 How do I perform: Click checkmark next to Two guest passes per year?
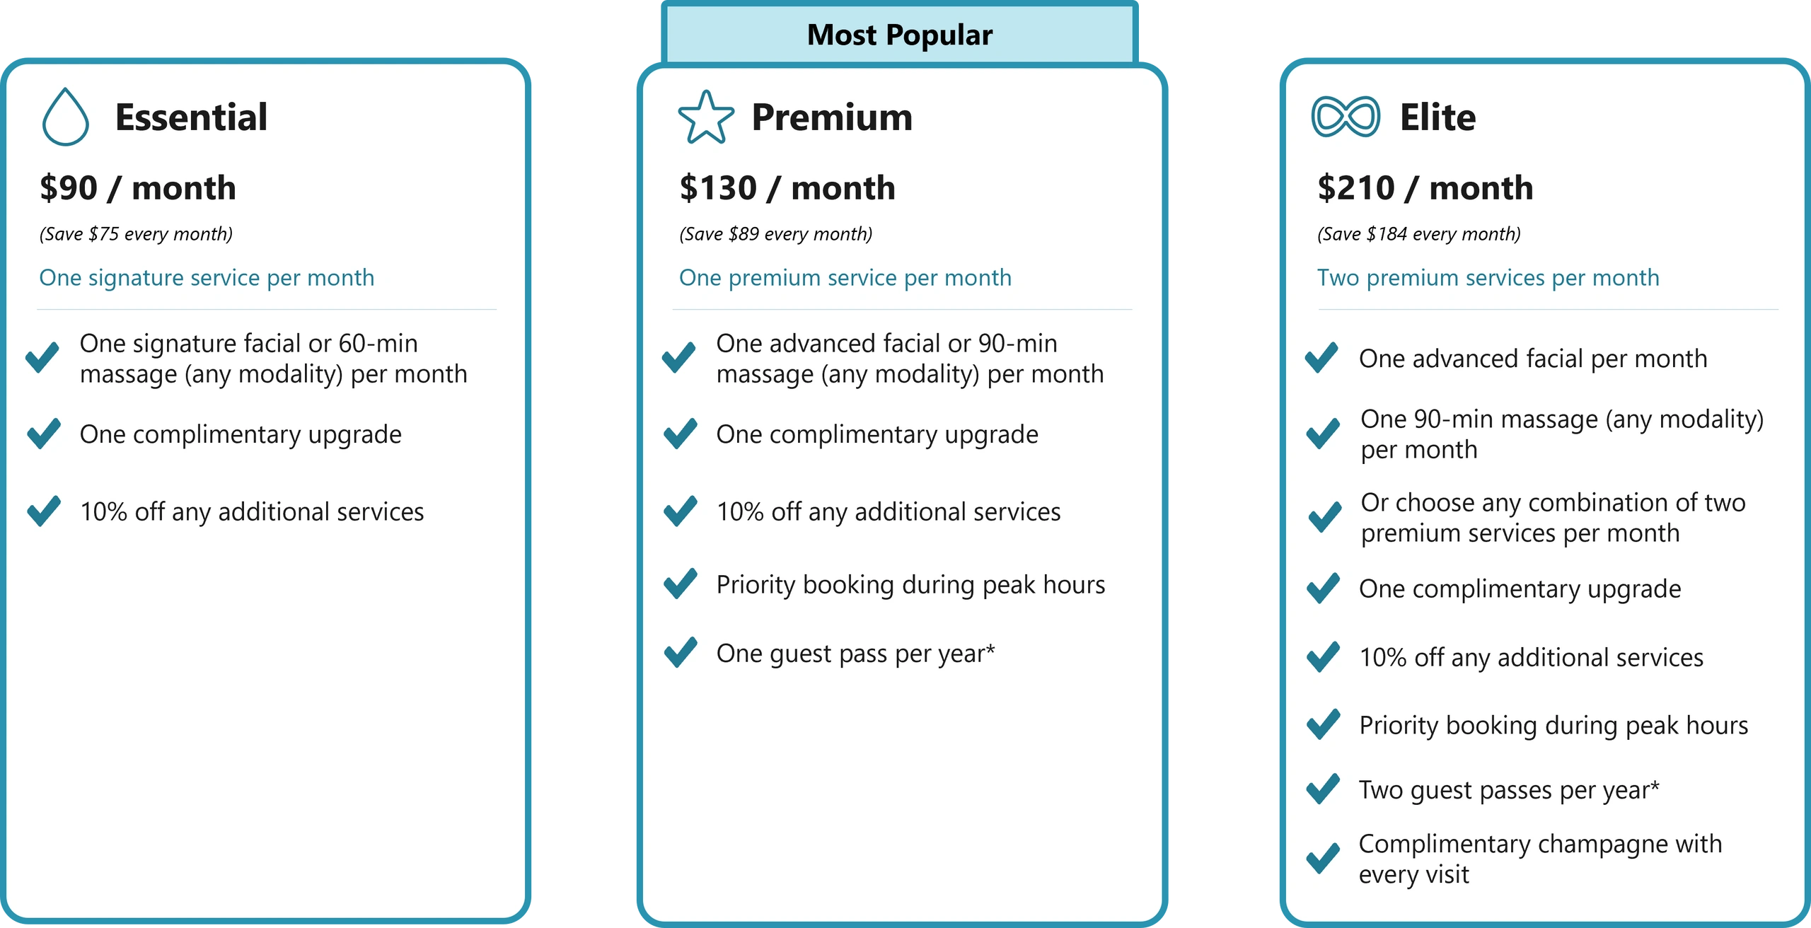[1322, 789]
